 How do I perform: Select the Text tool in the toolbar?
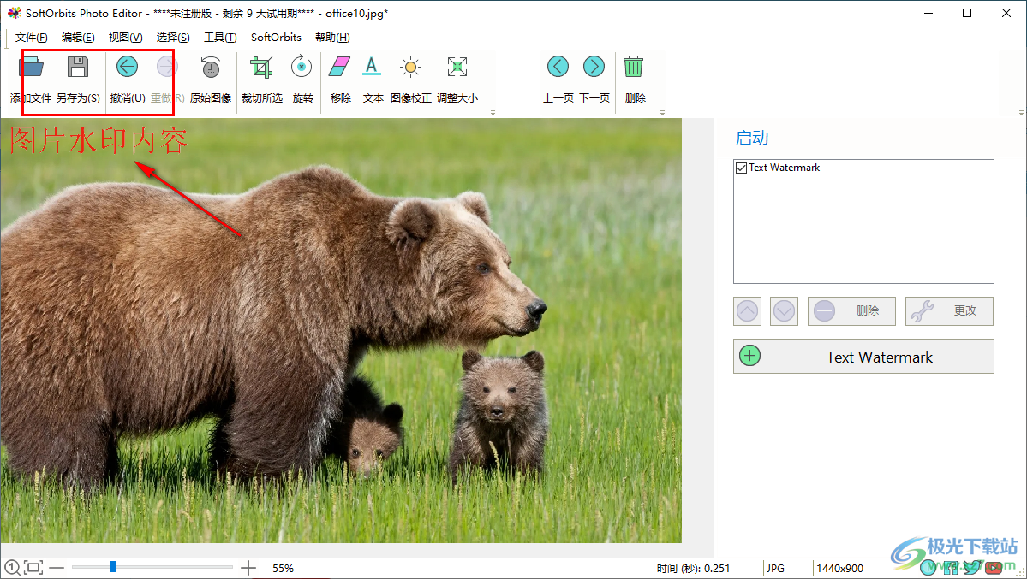(373, 66)
